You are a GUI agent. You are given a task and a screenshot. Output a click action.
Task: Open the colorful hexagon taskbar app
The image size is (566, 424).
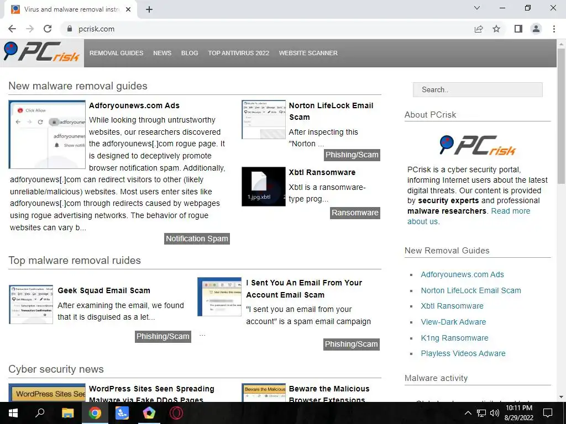pyautogui.click(x=149, y=413)
